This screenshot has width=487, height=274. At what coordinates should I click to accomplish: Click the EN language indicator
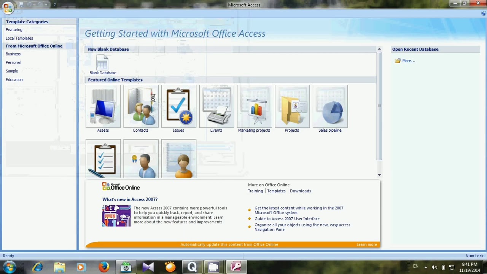(416, 266)
